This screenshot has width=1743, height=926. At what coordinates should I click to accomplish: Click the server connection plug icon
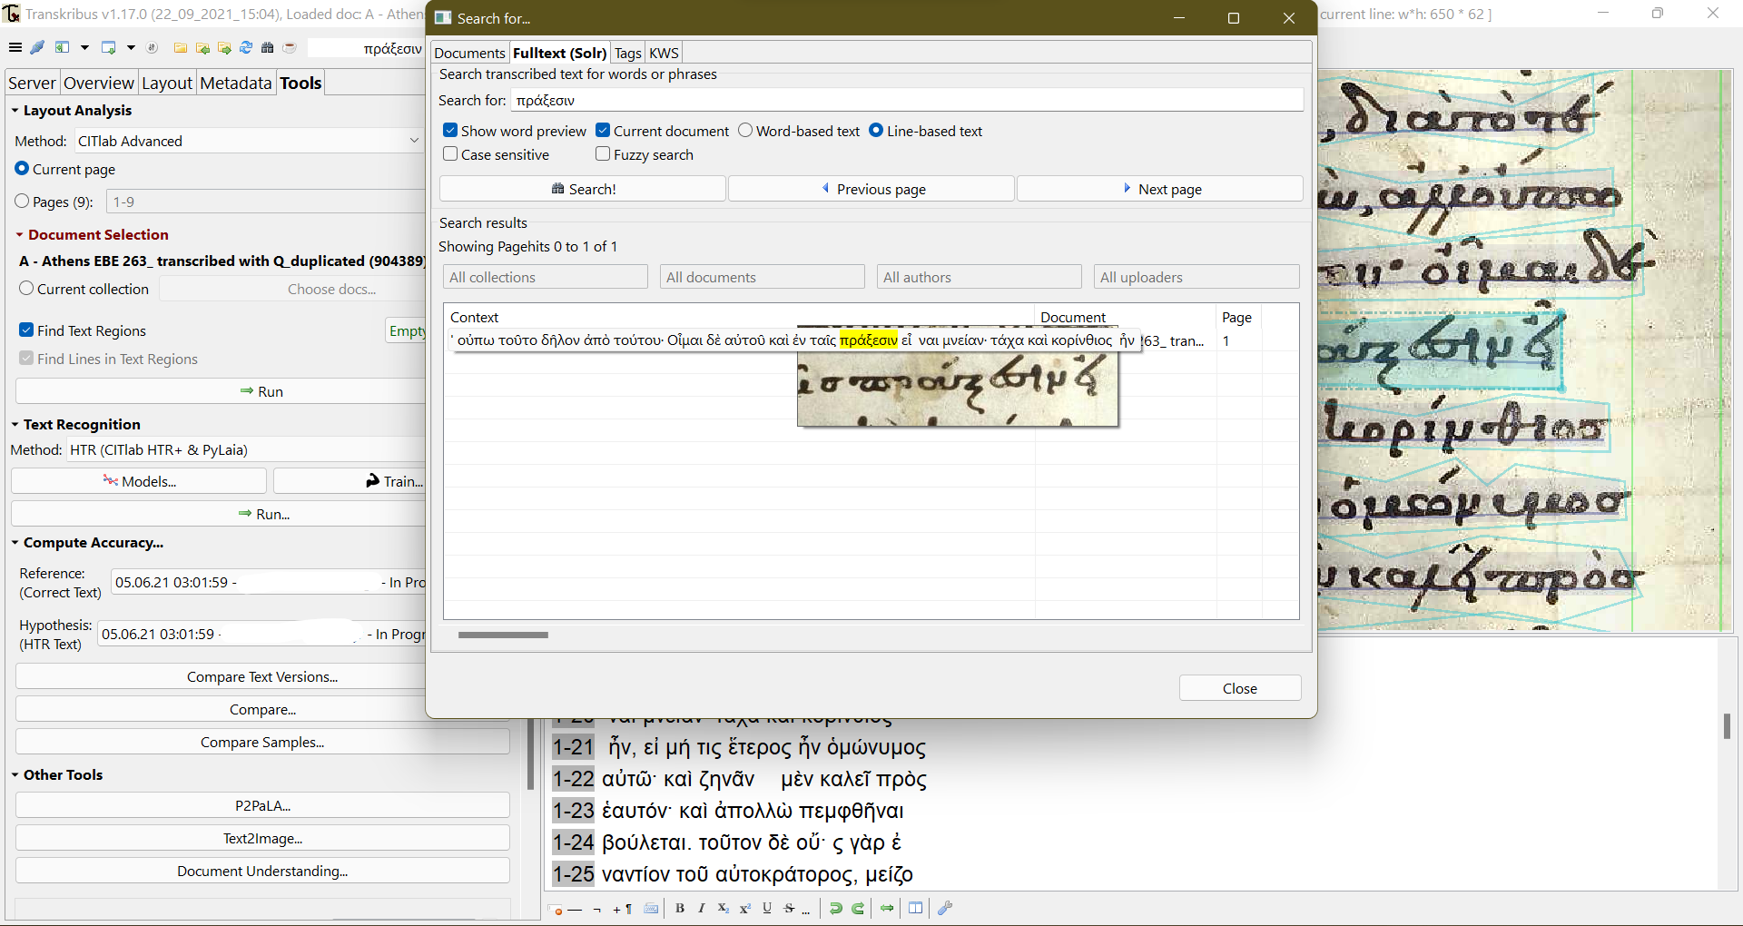coord(37,48)
